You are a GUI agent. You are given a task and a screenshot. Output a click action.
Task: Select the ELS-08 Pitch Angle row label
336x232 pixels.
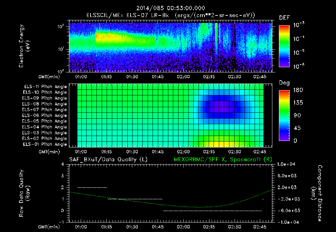point(45,104)
